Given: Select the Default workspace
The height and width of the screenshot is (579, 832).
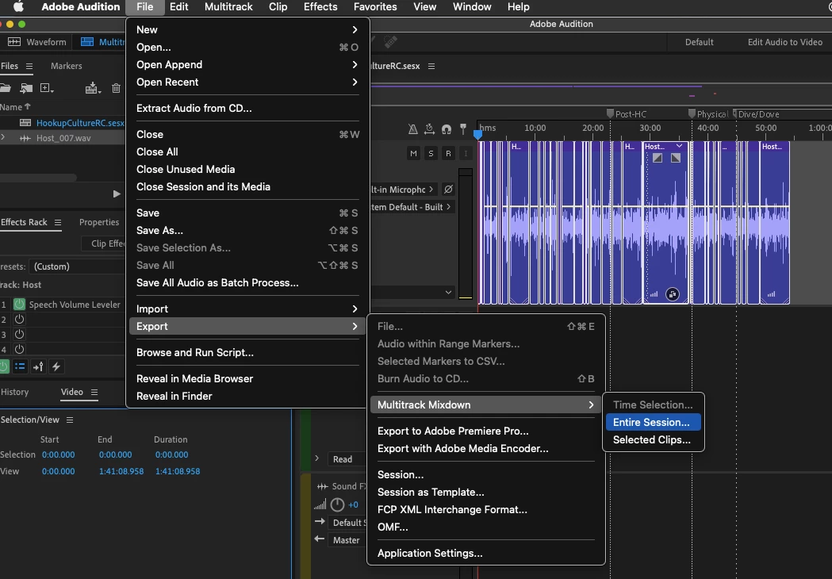Looking at the screenshot, I should (x=699, y=42).
